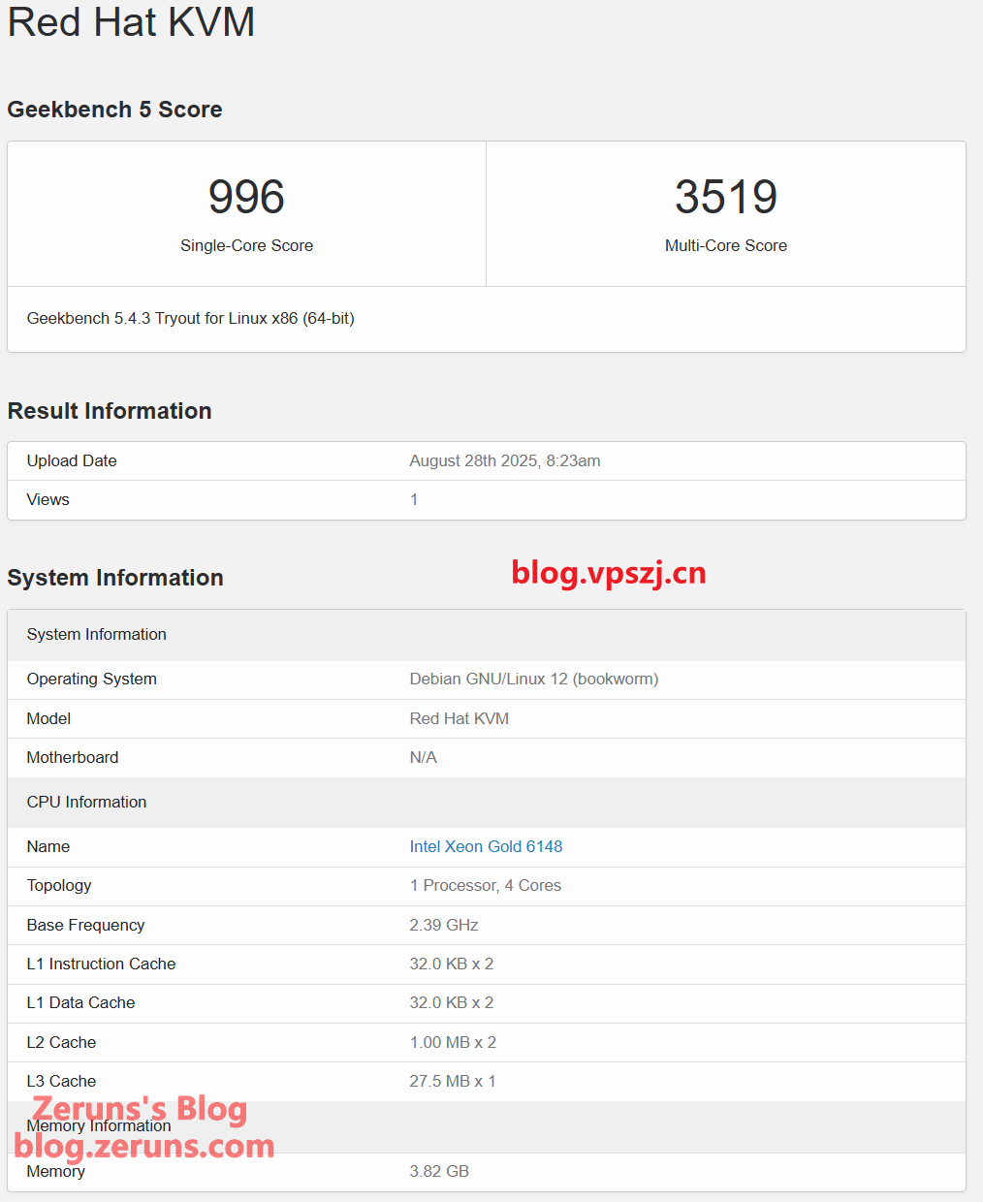
Task: Click the L1 Instruction Cache label
Action: pos(102,964)
